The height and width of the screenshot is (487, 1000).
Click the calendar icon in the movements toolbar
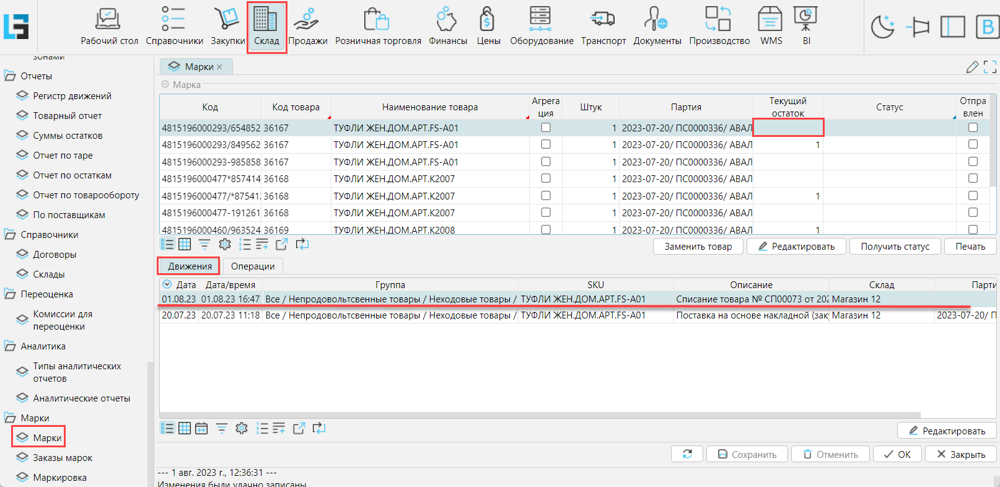point(201,428)
